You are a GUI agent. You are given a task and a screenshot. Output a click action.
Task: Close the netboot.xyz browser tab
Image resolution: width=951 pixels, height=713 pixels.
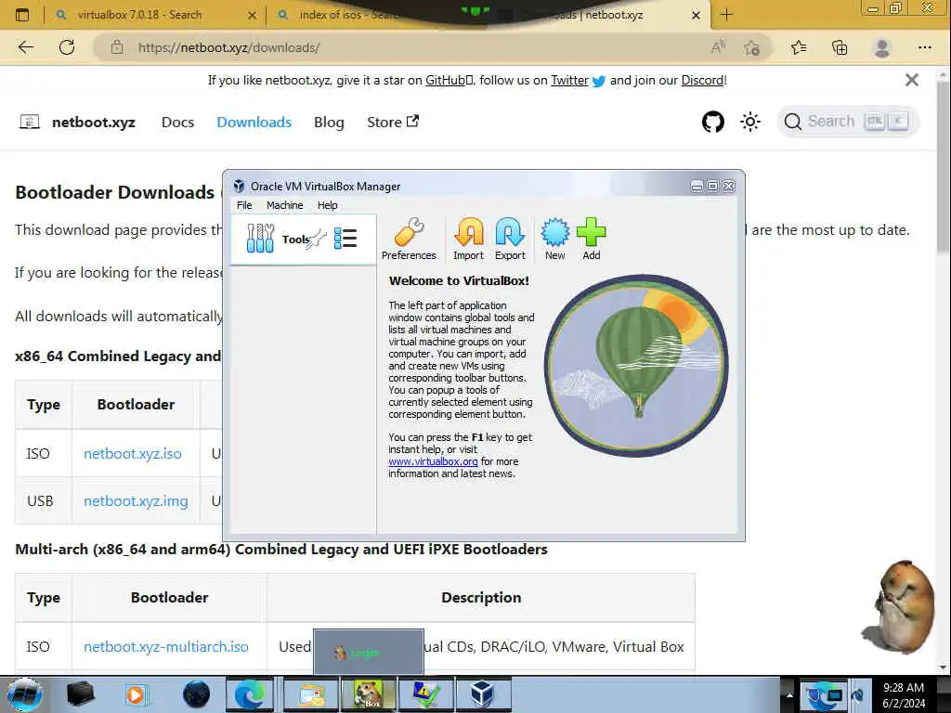697,15
